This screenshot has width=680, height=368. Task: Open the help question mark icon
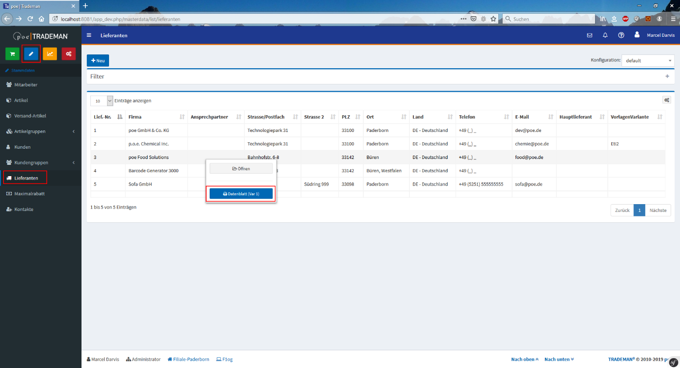(x=621, y=35)
